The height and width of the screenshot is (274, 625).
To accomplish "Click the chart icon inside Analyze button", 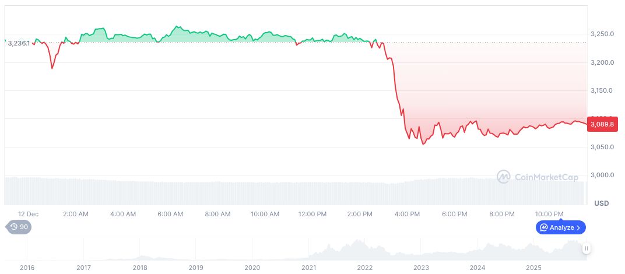I will pyautogui.click(x=543, y=227).
